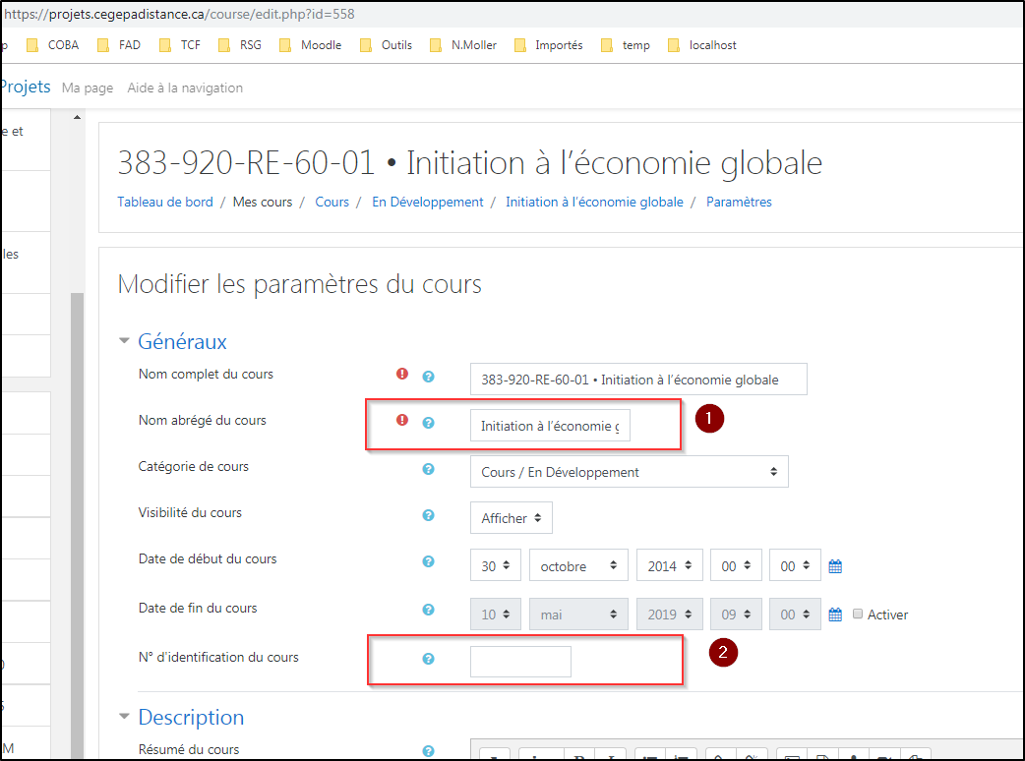Open the start month dropdown showing octobre
This screenshot has height=761, width=1025.
[x=577, y=566]
